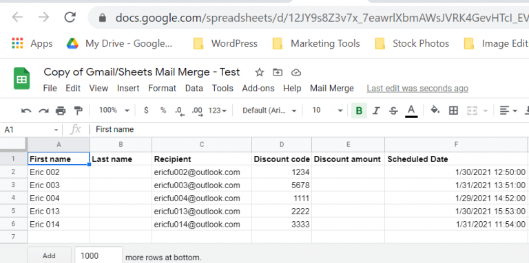Open the File menu

(50, 89)
